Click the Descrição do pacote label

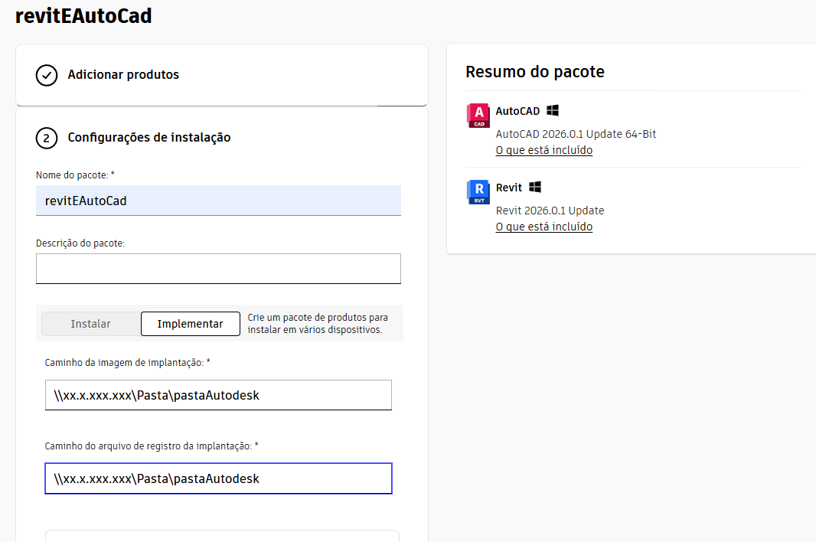click(x=80, y=243)
